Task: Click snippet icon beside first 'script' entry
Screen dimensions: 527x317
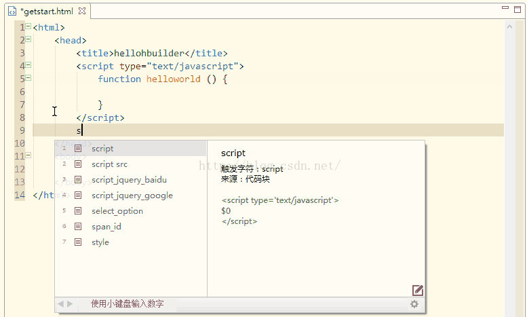Action: [78, 149]
